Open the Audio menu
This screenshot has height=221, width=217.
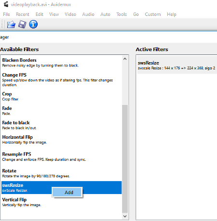point(88,14)
